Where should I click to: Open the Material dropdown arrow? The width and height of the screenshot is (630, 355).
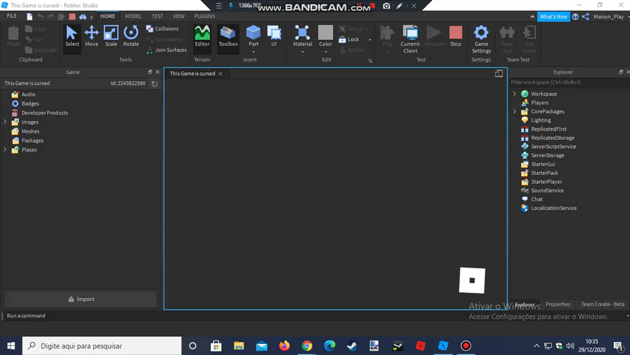click(x=302, y=52)
